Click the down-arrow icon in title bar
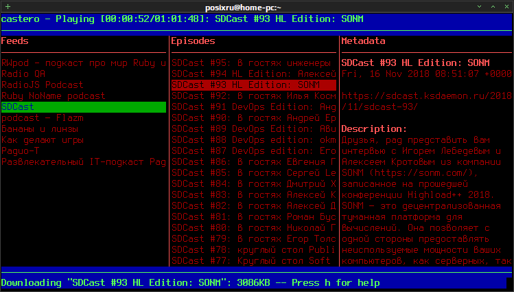Viewport: 514px width, 292px height. click(x=479, y=7)
